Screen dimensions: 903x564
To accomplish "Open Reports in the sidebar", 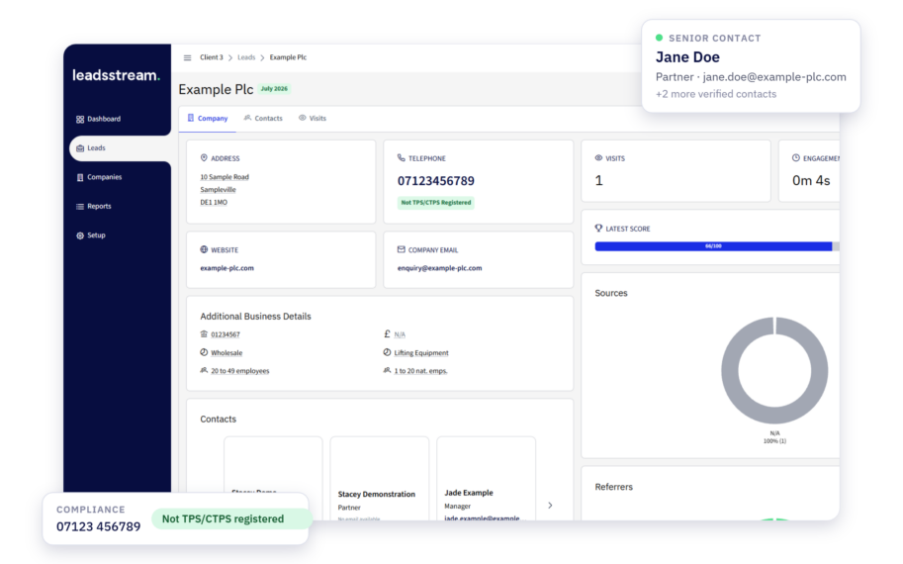I will (94, 206).
